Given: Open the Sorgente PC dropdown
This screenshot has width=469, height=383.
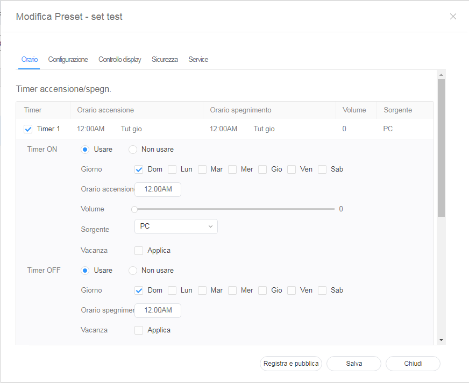Looking at the screenshot, I should click(176, 226).
